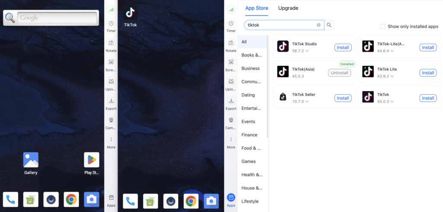Open More options in left sidebar
This screenshot has height=212, width=443.
point(111,142)
